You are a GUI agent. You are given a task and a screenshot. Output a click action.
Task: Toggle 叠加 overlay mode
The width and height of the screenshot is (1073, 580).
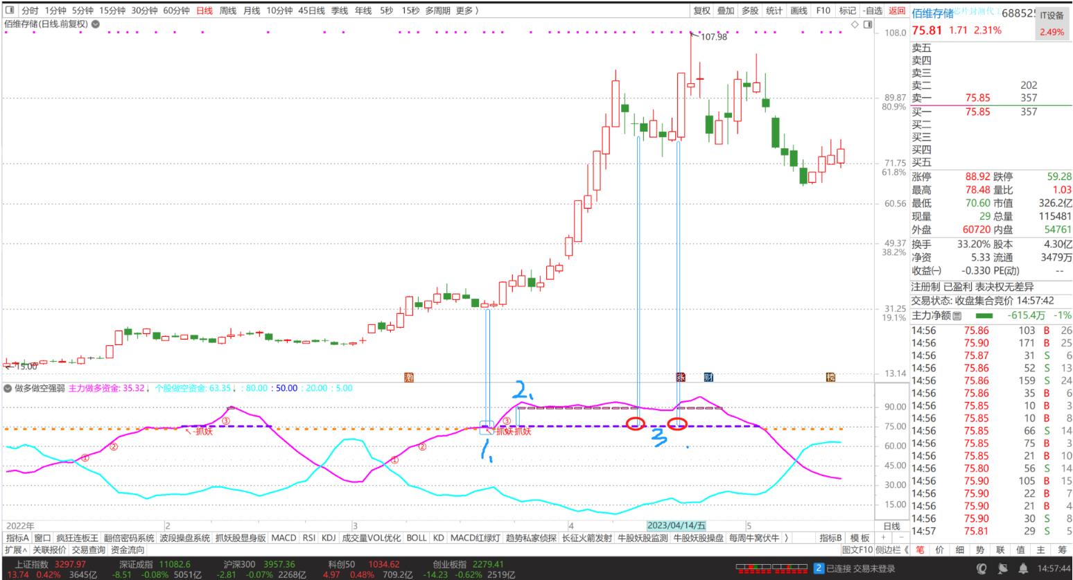726,10
